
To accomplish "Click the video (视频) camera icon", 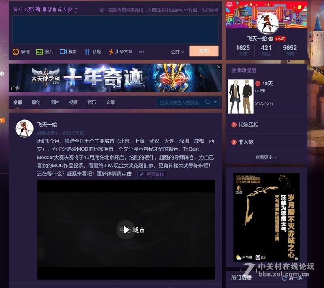I will [x=63, y=52].
